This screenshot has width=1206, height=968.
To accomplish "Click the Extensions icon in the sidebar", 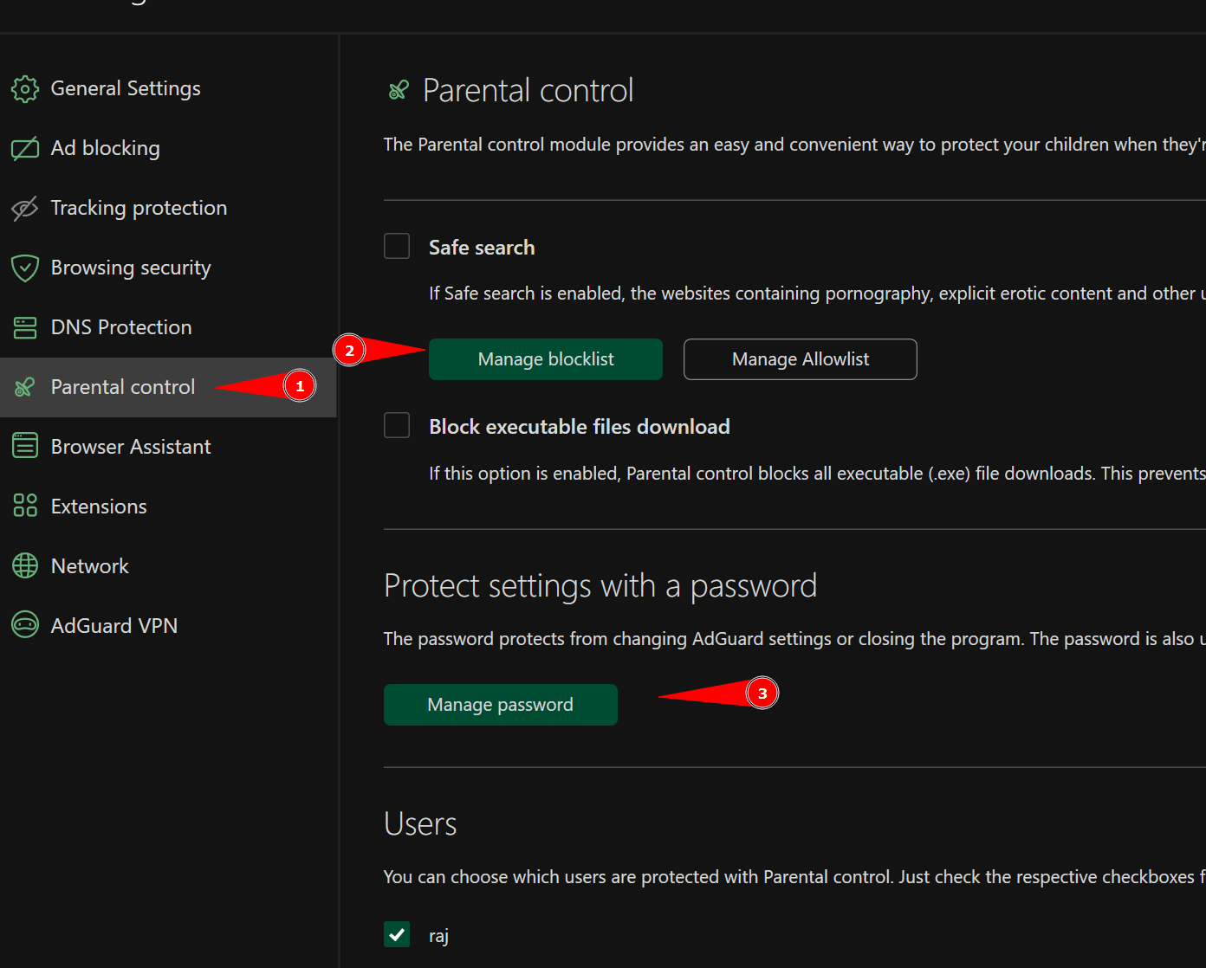I will (24, 506).
